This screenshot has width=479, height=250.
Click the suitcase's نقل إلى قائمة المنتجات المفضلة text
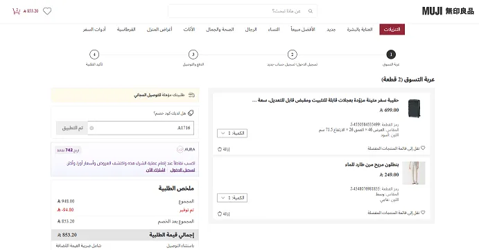click(394, 148)
